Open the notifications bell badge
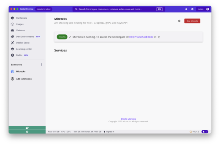This screenshot has height=145, width=220. click(x=205, y=132)
